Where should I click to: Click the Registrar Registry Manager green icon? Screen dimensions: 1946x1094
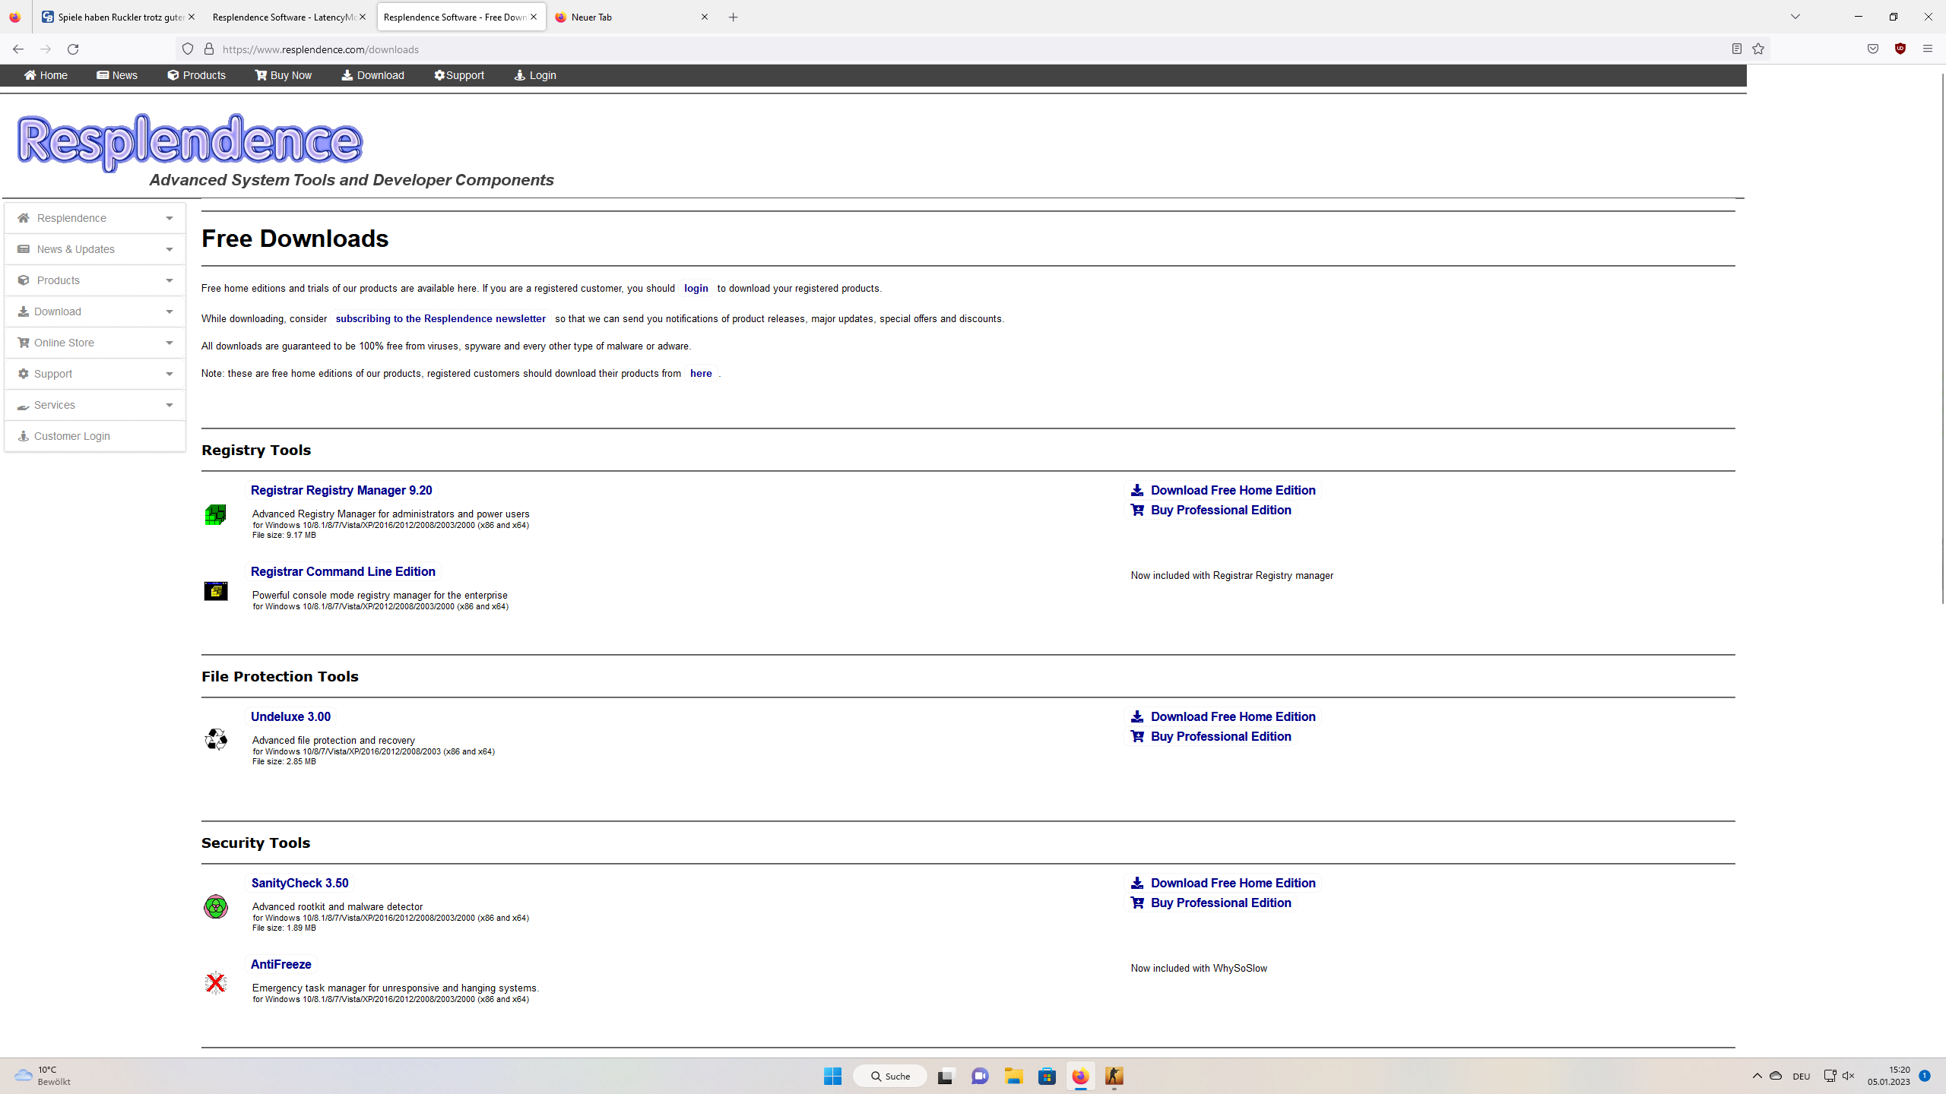tap(216, 514)
